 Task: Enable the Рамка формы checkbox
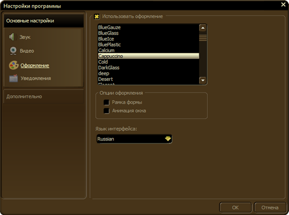[x=106, y=102]
